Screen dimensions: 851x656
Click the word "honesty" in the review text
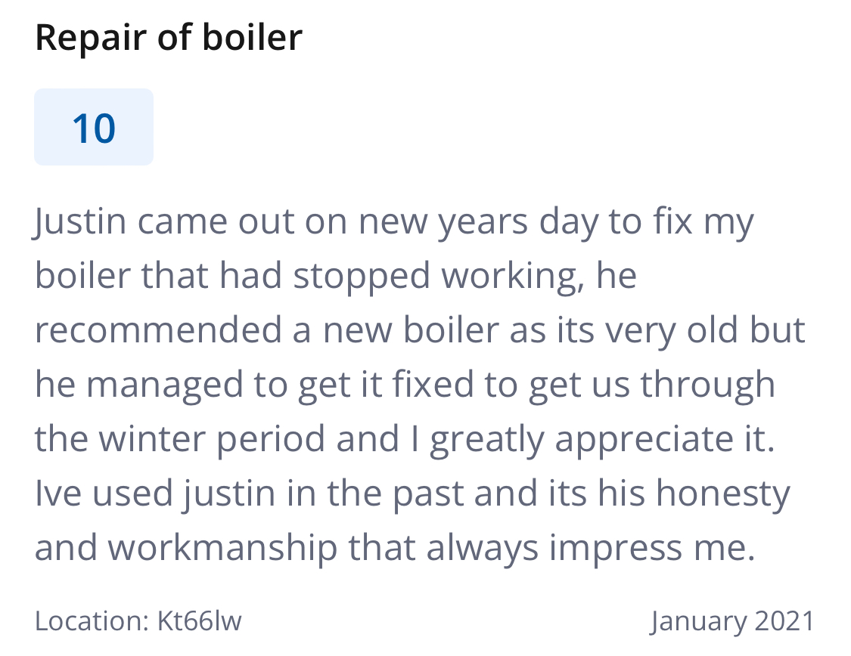pos(723,494)
